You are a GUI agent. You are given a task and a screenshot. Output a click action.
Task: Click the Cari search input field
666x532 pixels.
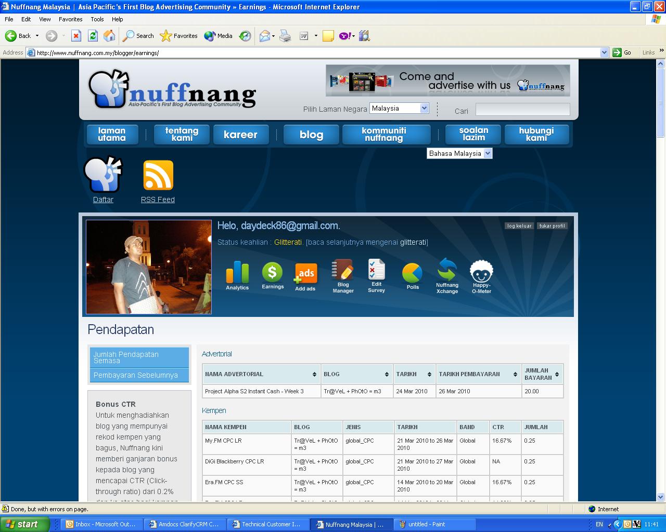pyautogui.click(x=522, y=109)
